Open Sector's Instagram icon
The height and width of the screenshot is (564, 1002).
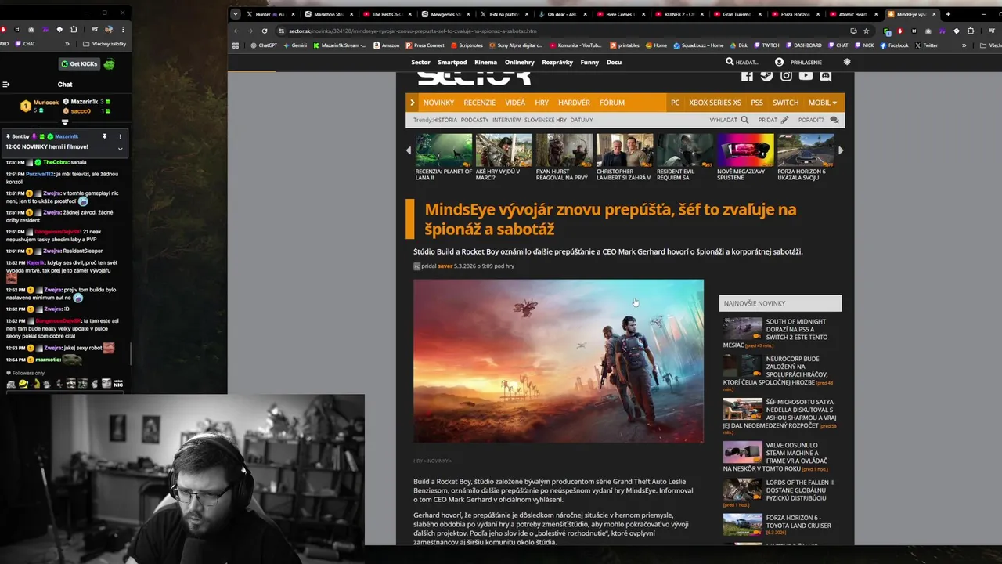pyautogui.click(x=786, y=76)
